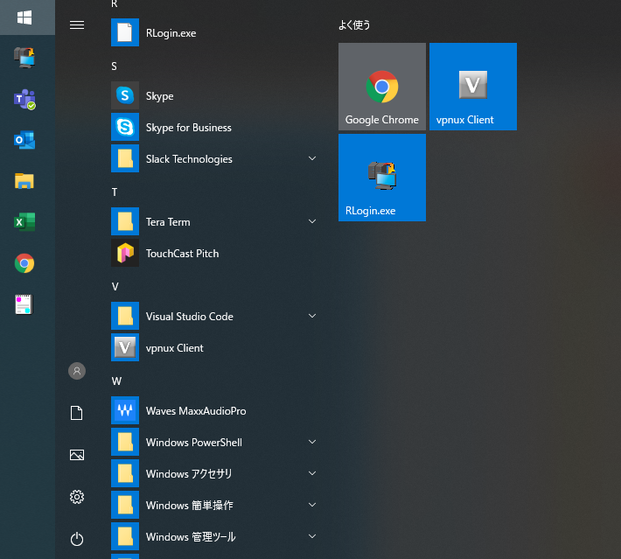
Task: Open TouchCast Pitch app
Action: pos(182,254)
